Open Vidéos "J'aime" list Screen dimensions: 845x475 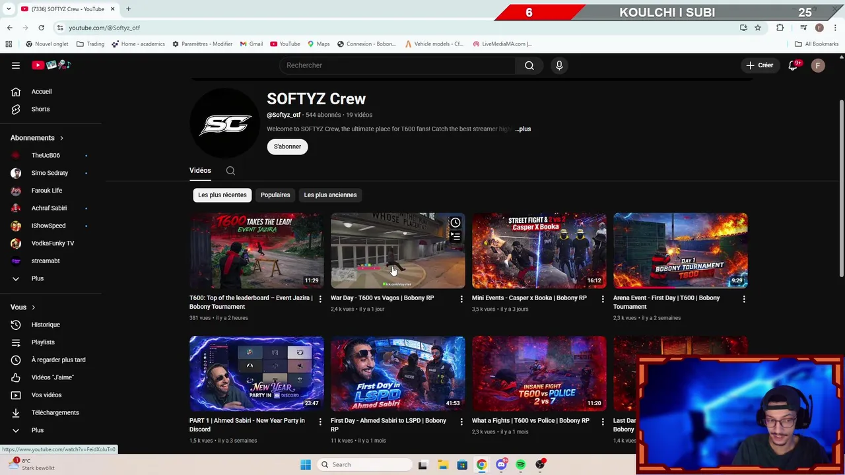tap(51, 377)
